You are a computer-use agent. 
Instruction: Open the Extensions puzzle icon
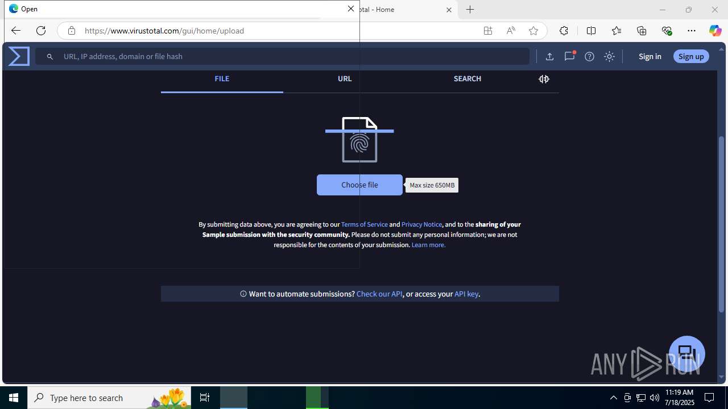[564, 31]
